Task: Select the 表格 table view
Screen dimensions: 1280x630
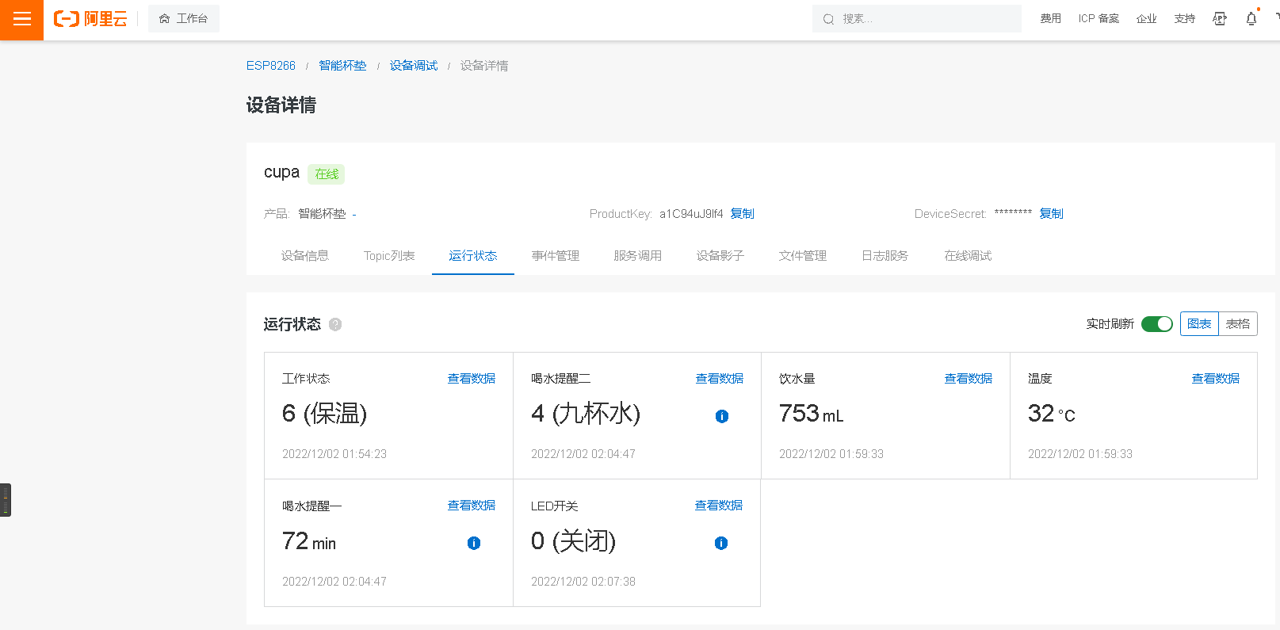Action: tap(1238, 324)
